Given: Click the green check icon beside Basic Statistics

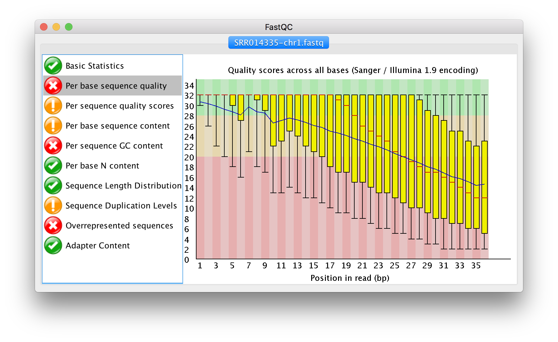Looking at the screenshot, I should [x=53, y=66].
